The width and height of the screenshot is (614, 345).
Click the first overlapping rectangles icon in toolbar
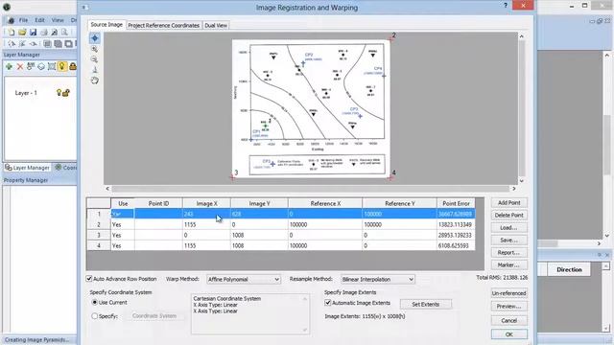[47, 44]
